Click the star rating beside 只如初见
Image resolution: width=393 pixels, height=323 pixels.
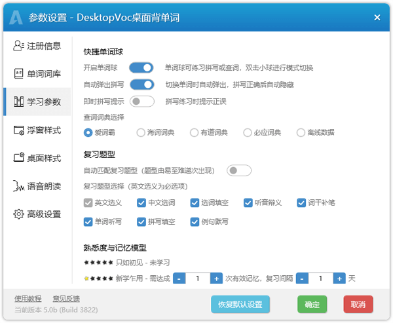pyautogui.click(x=98, y=263)
